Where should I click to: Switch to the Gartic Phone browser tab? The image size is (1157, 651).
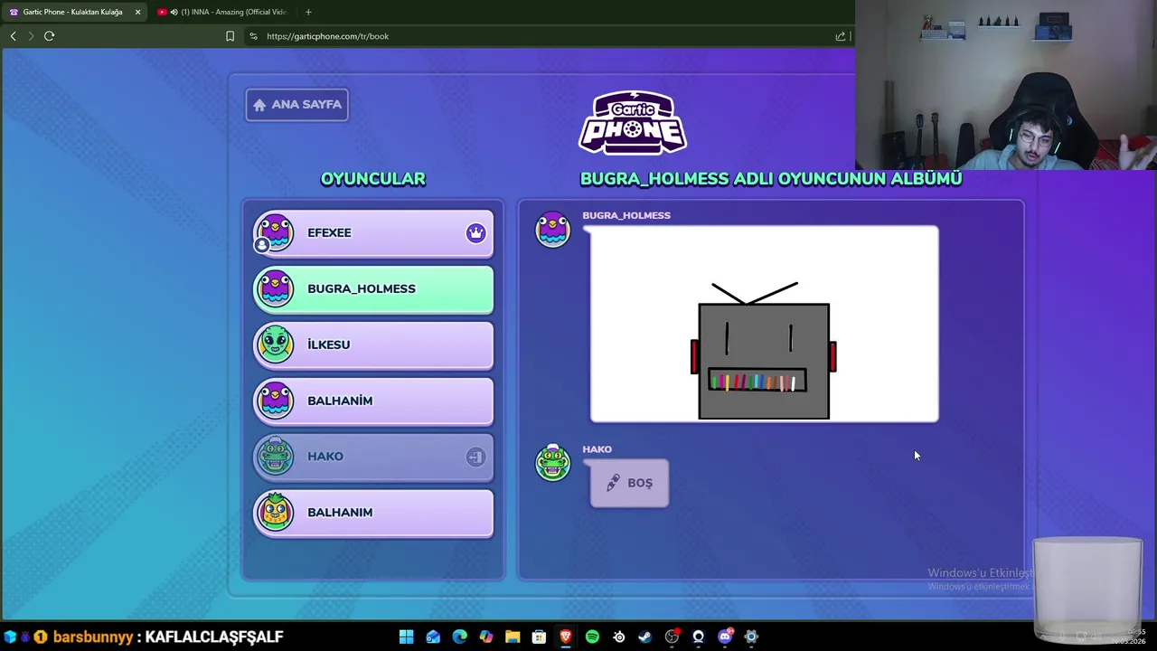pos(72,12)
